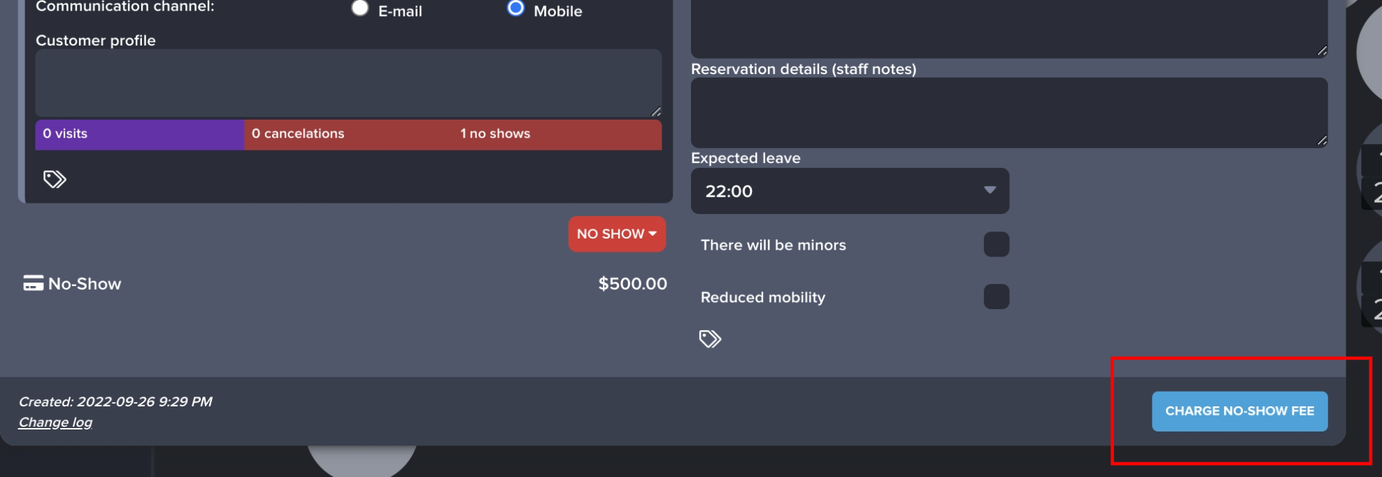Click into the Customer profile text area
Image resolution: width=1382 pixels, height=477 pixels.
pyautogui.click(x=348, y=83)
